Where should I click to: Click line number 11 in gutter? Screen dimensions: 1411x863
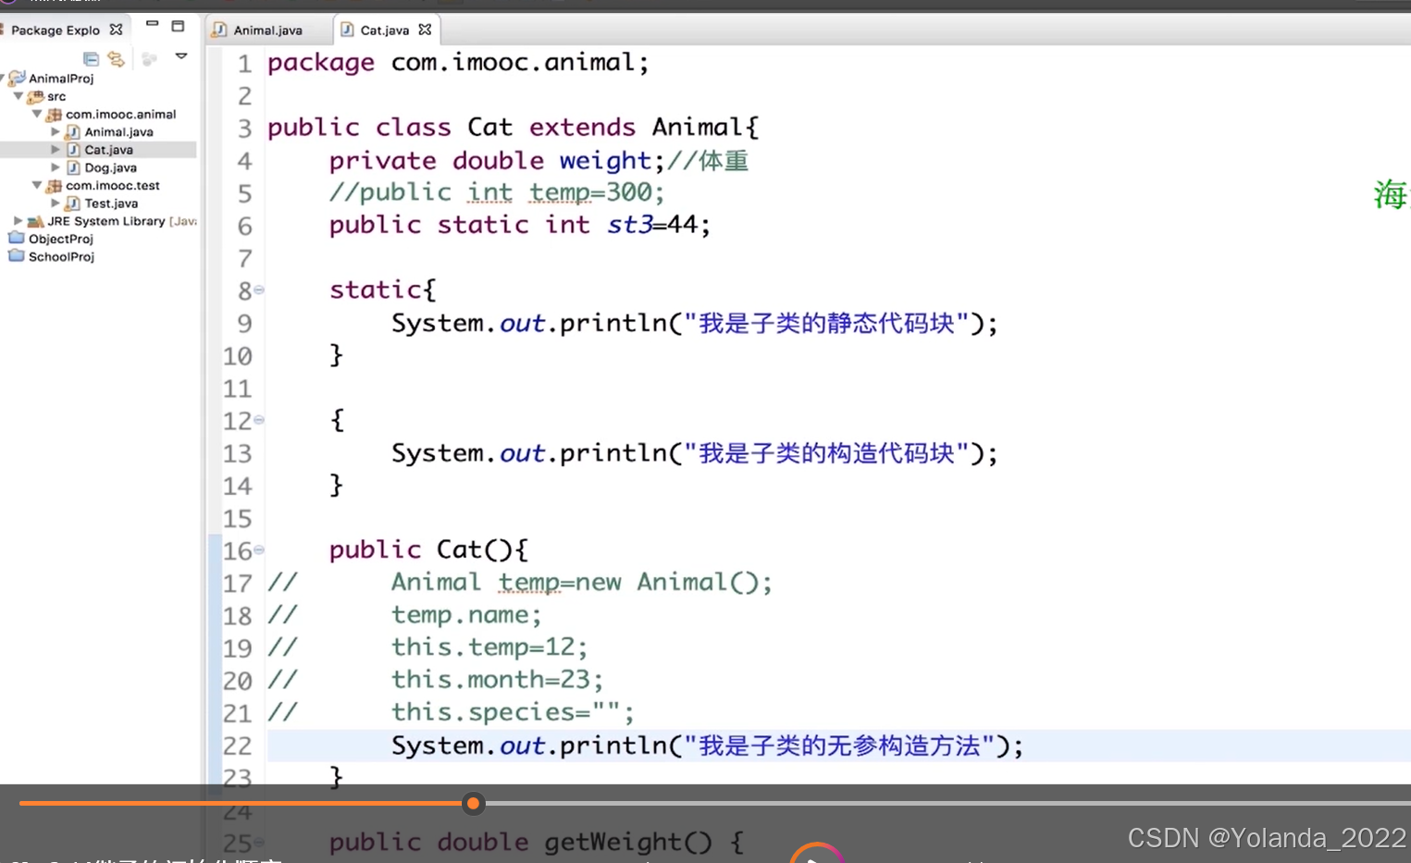237,388
